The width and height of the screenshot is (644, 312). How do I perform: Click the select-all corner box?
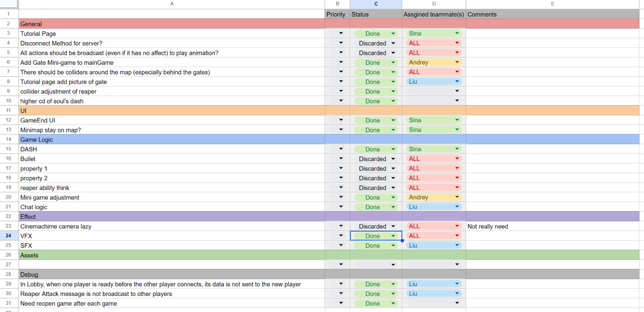click(x=8, y=4)
